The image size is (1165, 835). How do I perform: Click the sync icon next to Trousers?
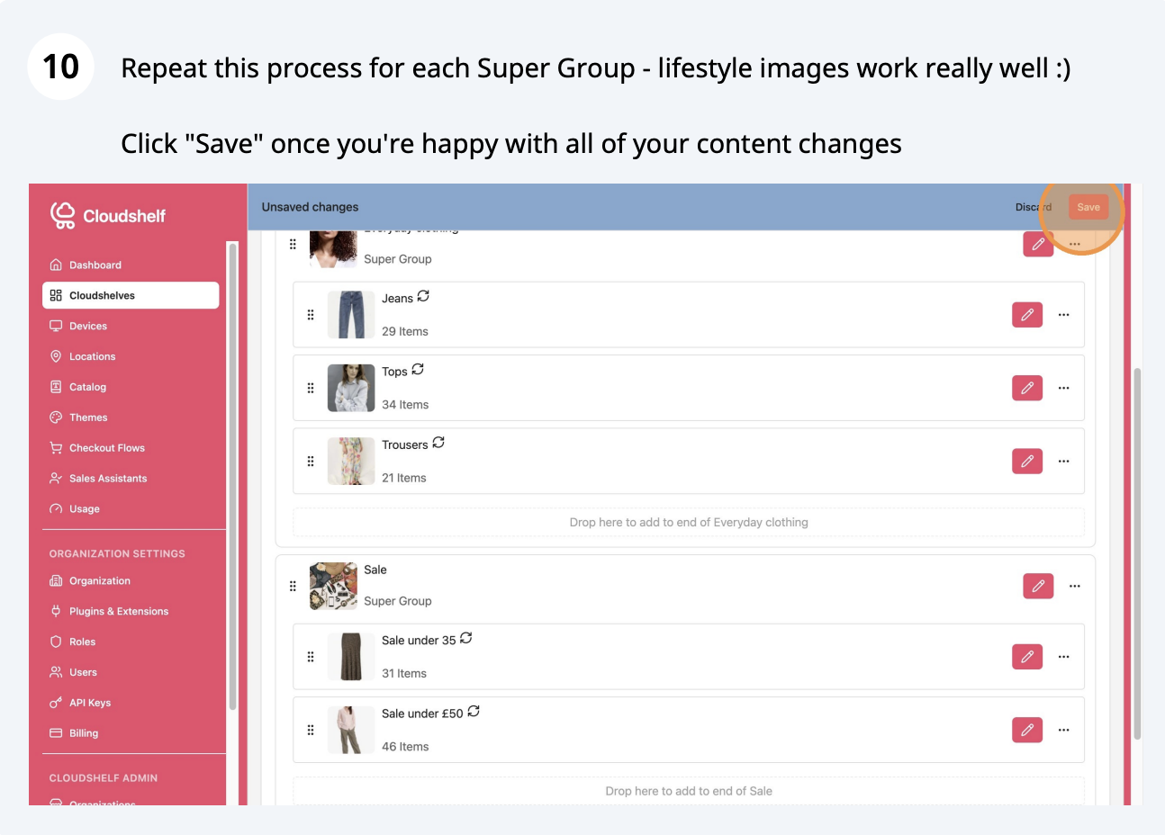438,443
